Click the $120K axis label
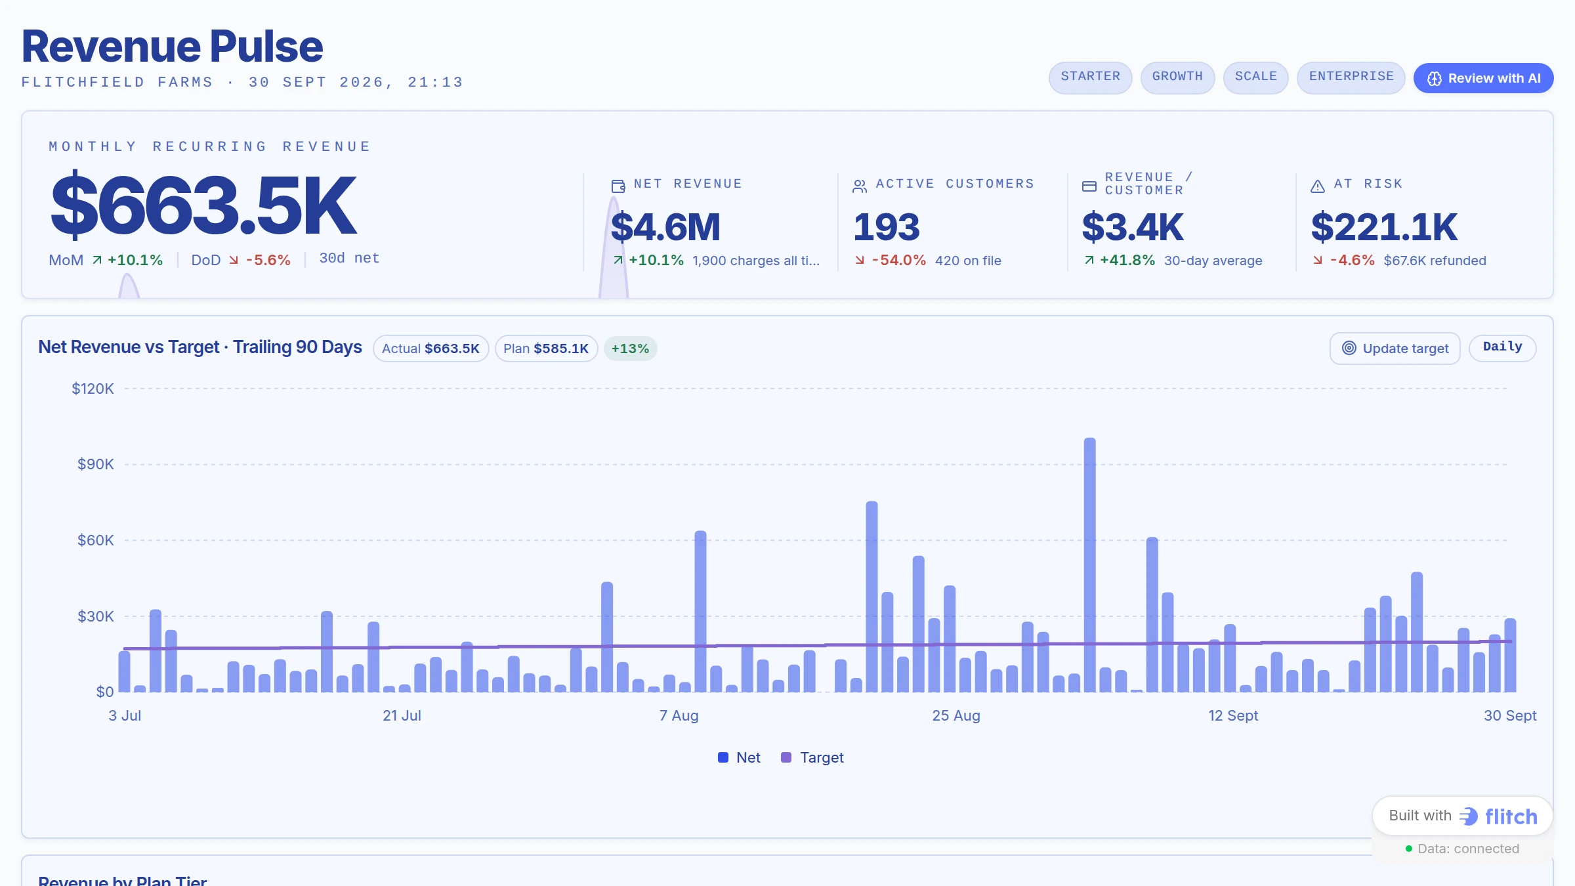Screen dimensions: 1575x886 [93, 389]
